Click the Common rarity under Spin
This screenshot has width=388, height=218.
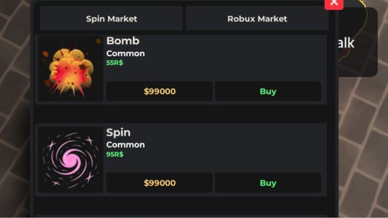point(125,145)
